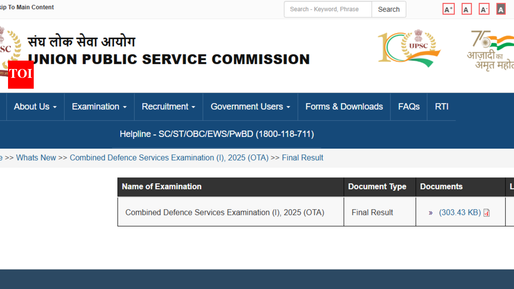
Task: Open Forms & Downloads menu item
Action: click(x=344, y=107)
